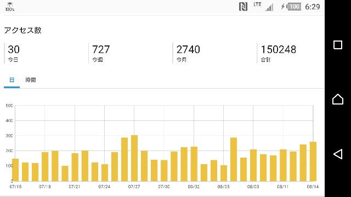Tap the 今週 label
Screen dimensions: 351x197
[x=98, y=60]
